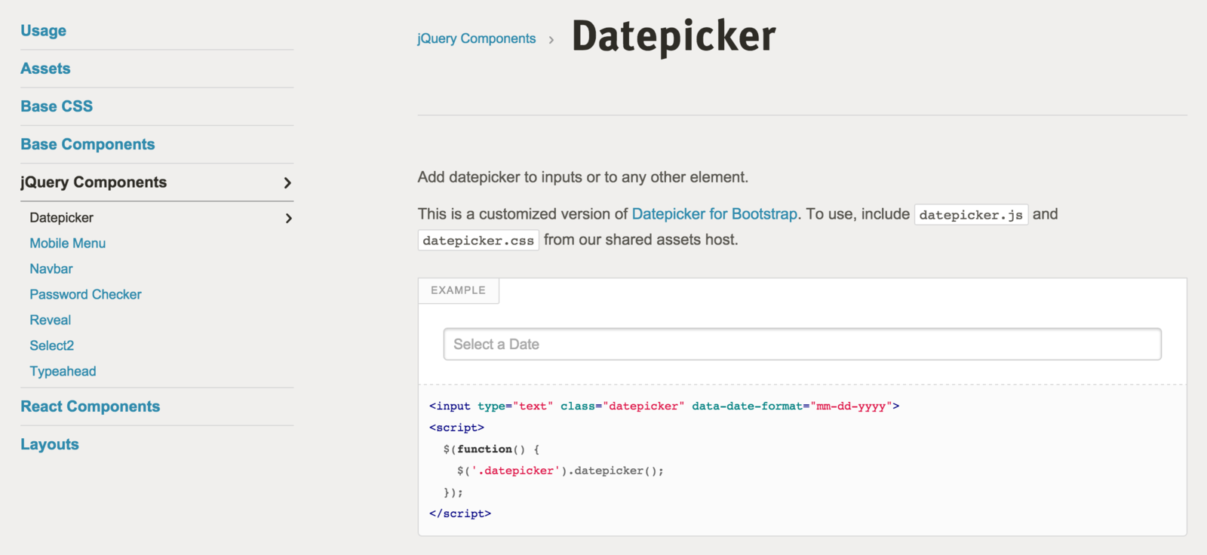Screen dimensions: 1207x555
Task: Follow Datepicker for Bootstrap link
Action: click(714, 214)
